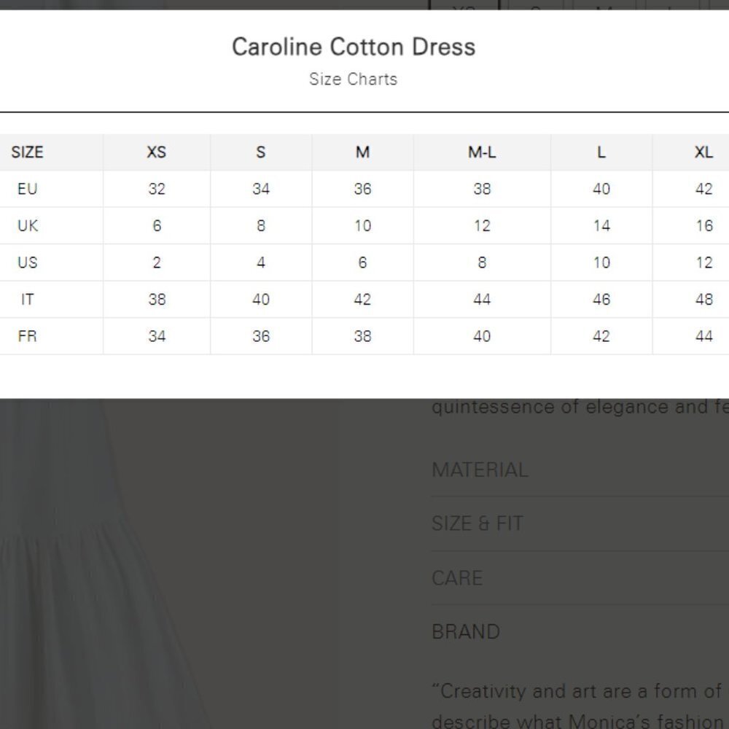
Task: Click FR size 34 in XS column
Action: click(157, 335)
